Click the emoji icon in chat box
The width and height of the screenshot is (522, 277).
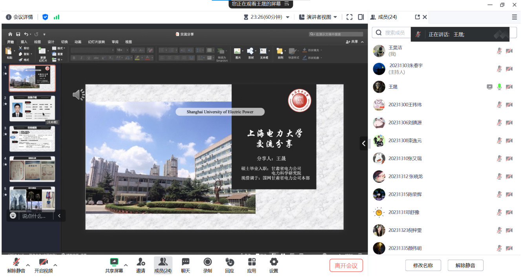point(13,215)
